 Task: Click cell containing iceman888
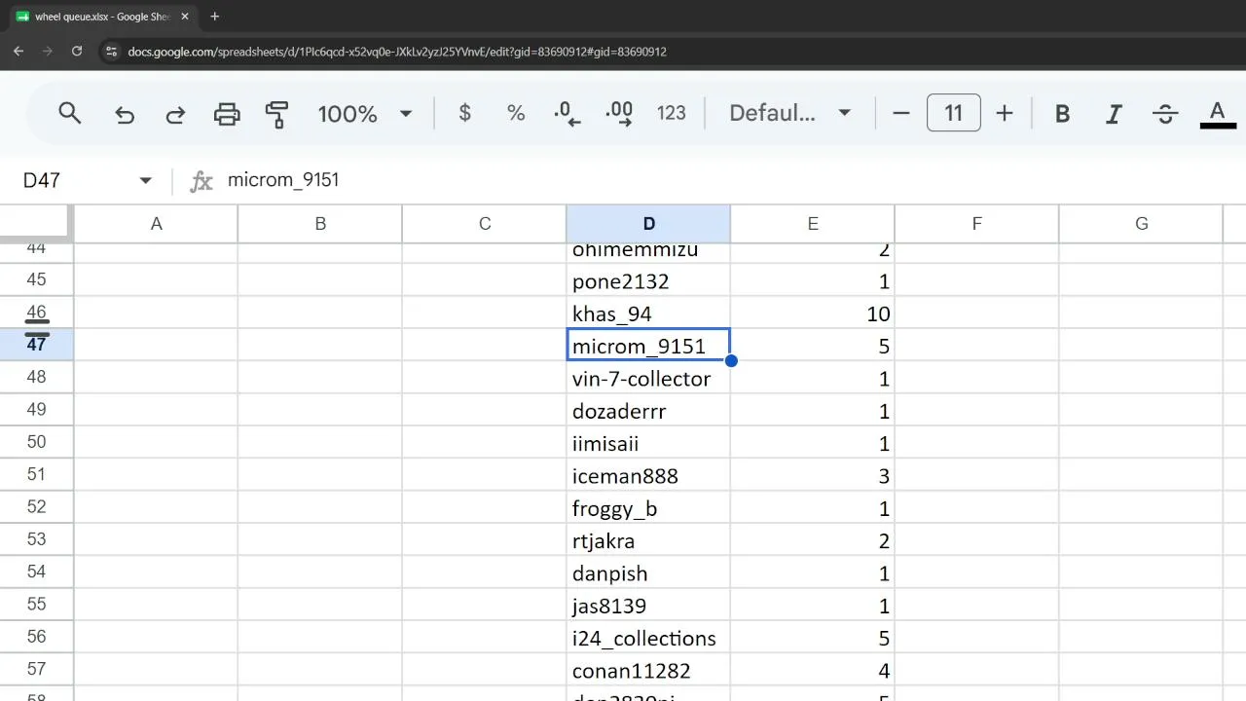tap(648, 476)
